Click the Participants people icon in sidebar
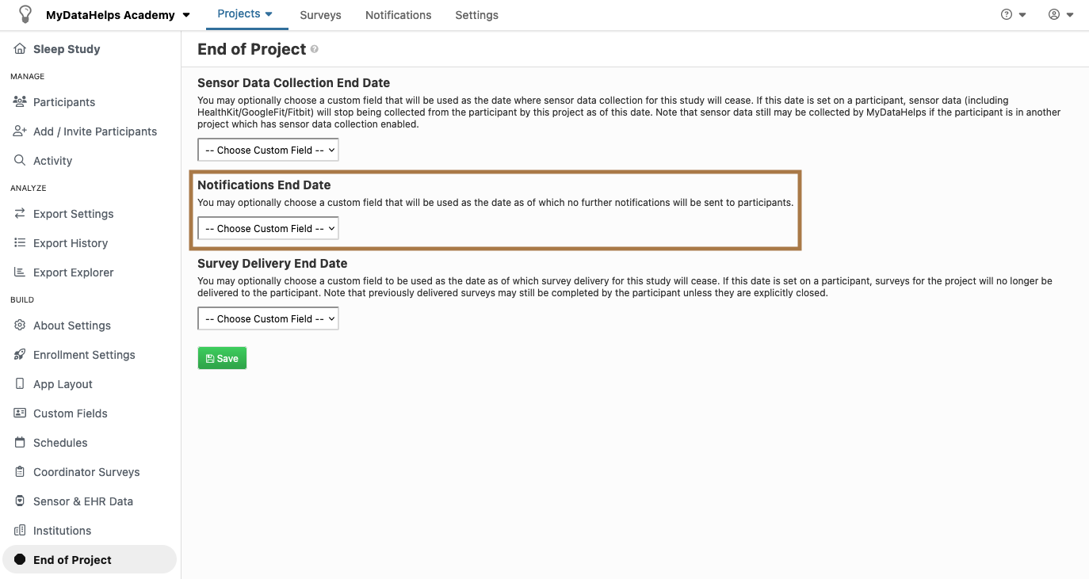The height and width of the screenshot is (579, 1089). [20, 102]
